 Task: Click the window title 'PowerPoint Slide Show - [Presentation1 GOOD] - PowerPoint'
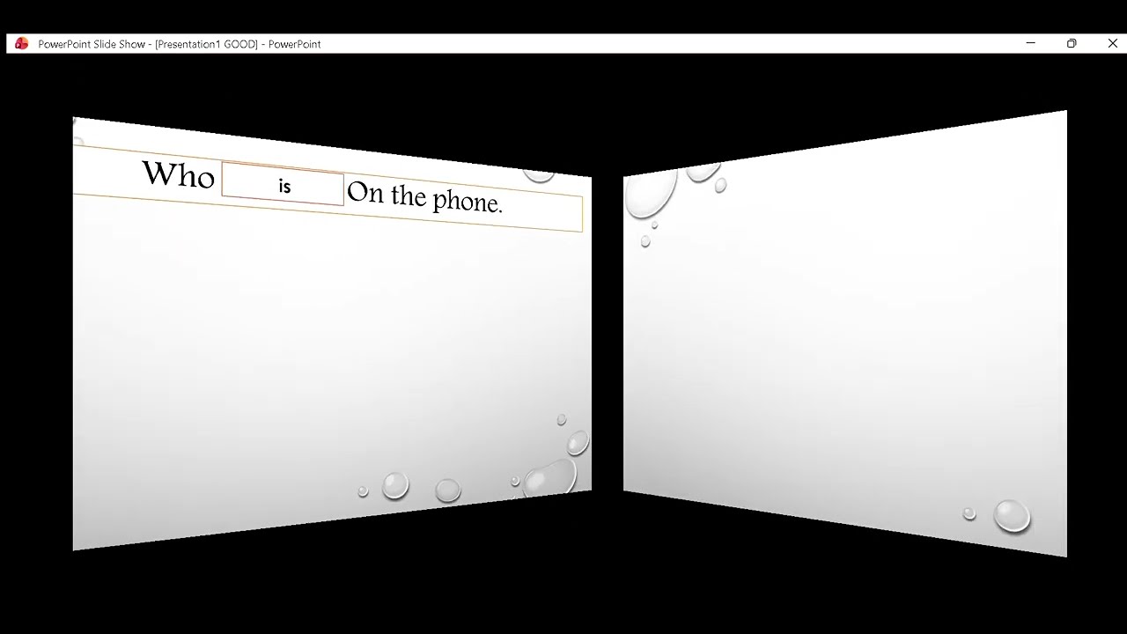click(180, 44)
